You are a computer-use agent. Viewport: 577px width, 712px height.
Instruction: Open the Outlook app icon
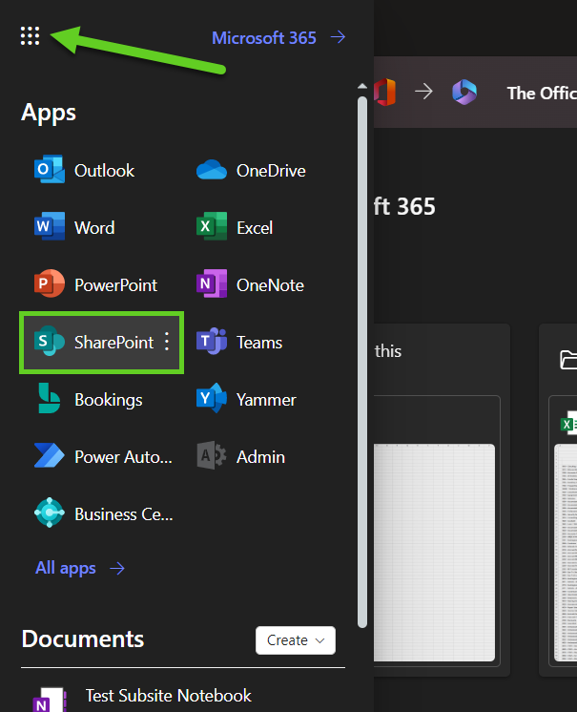tap(50, 169)
